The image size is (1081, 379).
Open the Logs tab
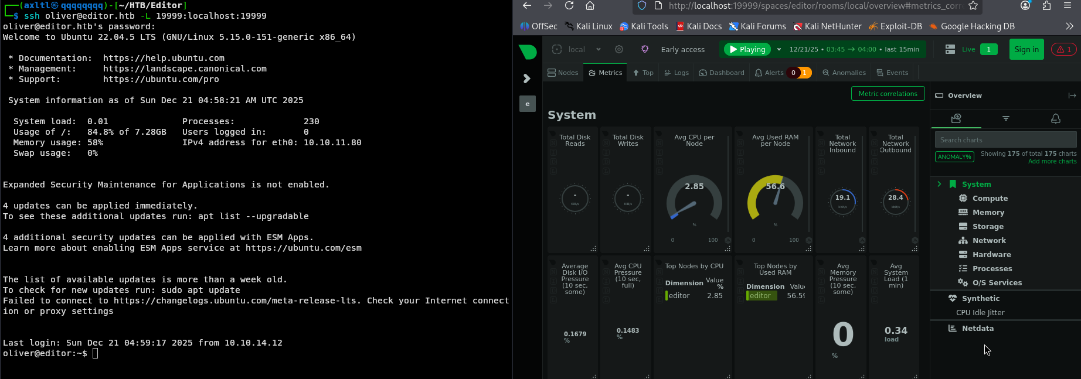point(676,73)
